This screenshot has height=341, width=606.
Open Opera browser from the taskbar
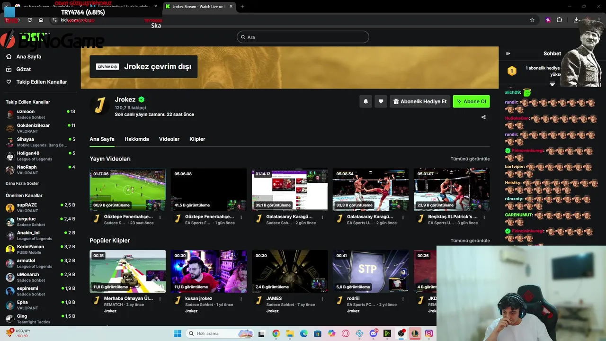click(x=346, y=333)
